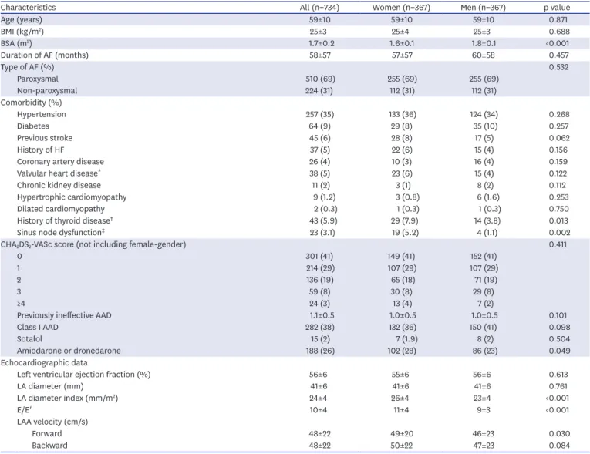Select the 'BSA (m²)' row label

[x=16, y=43]
